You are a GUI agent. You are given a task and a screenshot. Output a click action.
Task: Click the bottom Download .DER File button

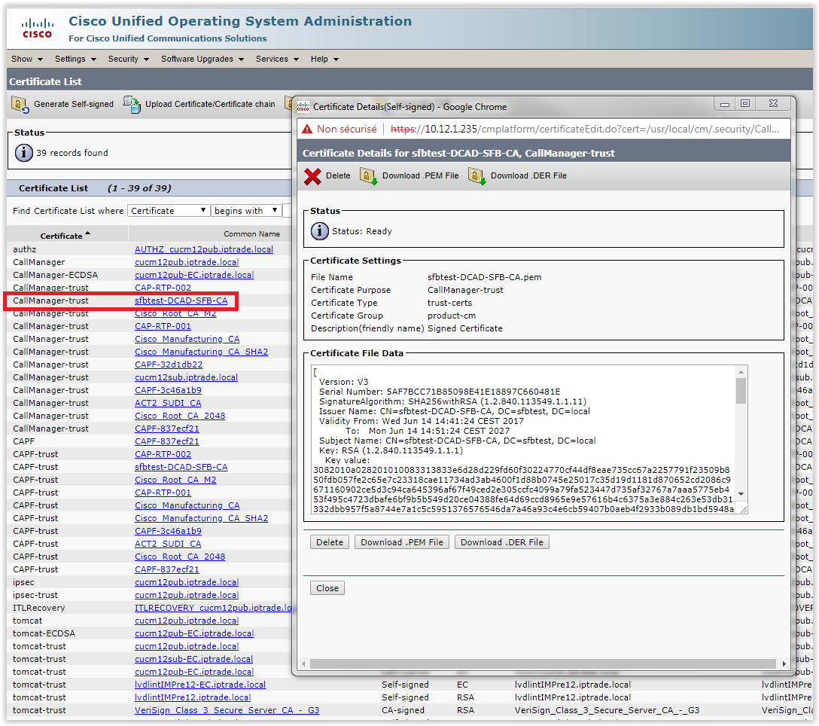point(502,542)
